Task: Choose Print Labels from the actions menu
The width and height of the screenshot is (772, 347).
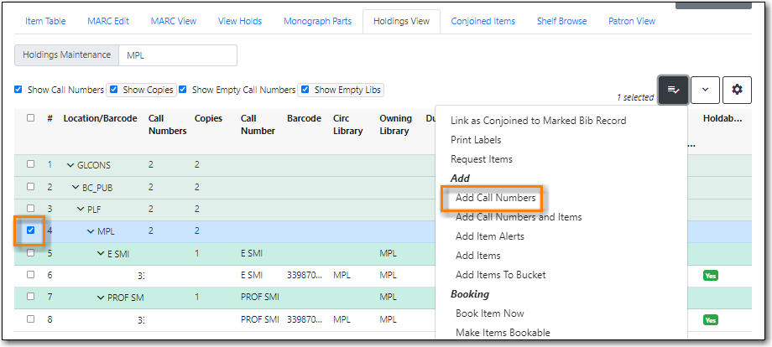Action: click(476, 140)
